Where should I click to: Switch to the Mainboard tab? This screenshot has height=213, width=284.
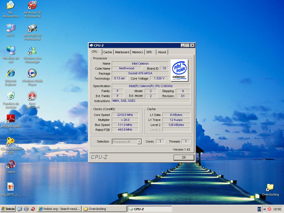[122, 52]
